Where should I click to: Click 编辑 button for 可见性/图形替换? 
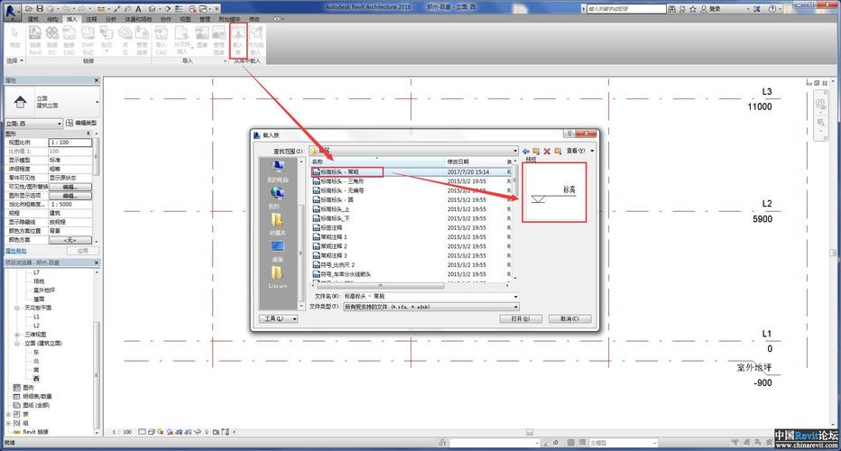pos(70,187)
